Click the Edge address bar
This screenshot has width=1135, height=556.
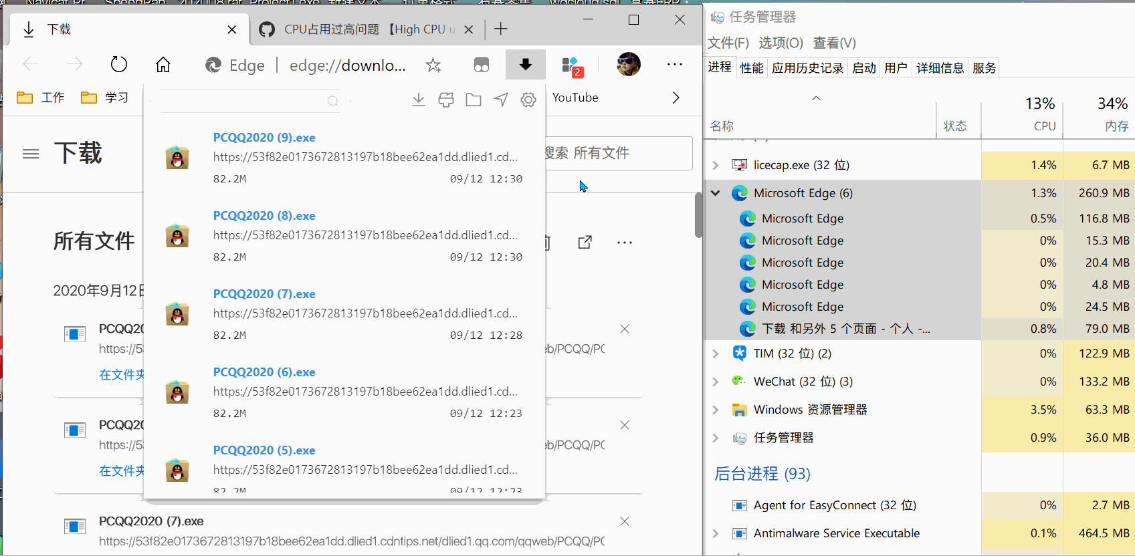point(348,65)
